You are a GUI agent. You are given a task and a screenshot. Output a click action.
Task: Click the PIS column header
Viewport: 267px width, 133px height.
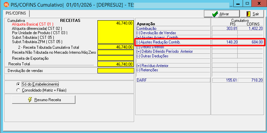coord(233,24)
